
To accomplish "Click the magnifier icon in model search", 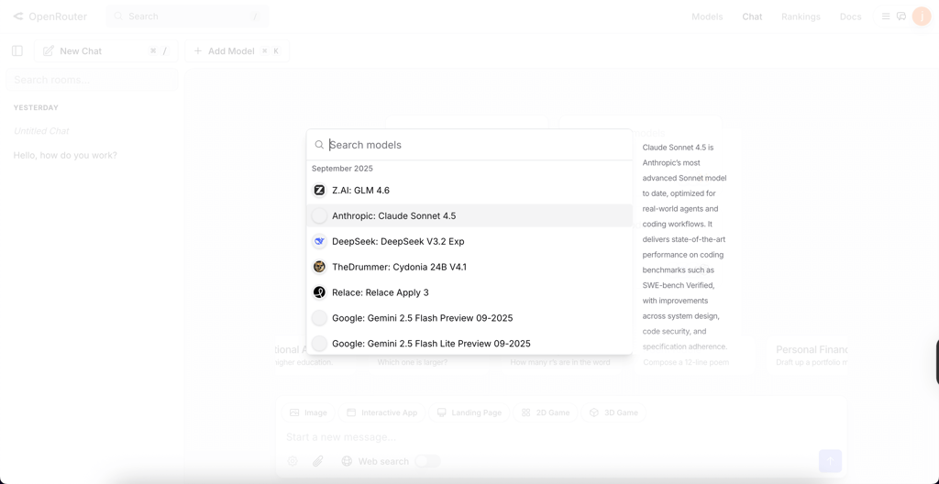I will tap(320, 145).
